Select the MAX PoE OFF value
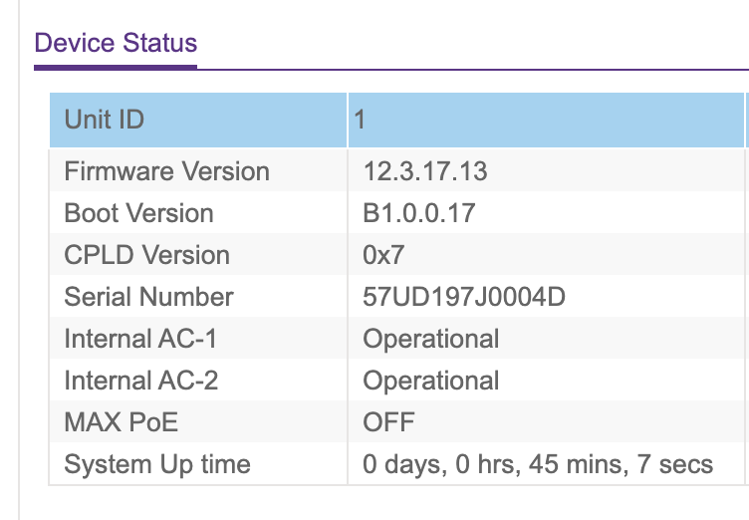The width and height of the screenshot is (749, 520). coord(388,422)
